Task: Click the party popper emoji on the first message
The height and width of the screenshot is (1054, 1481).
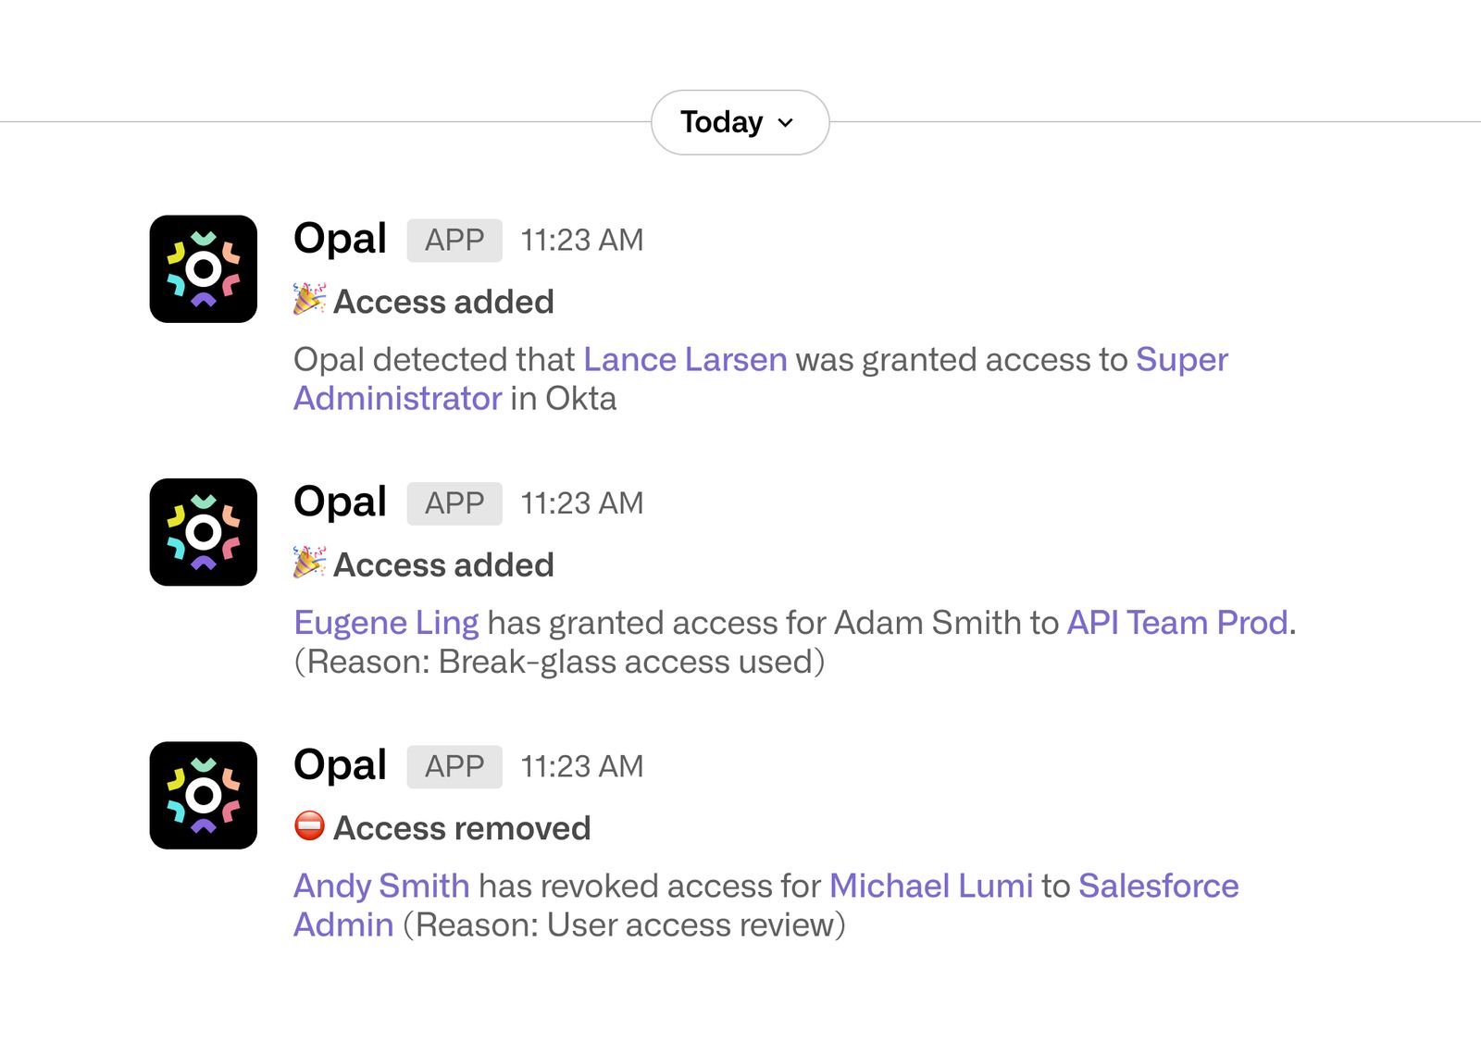Action: (x=308, y=301)
